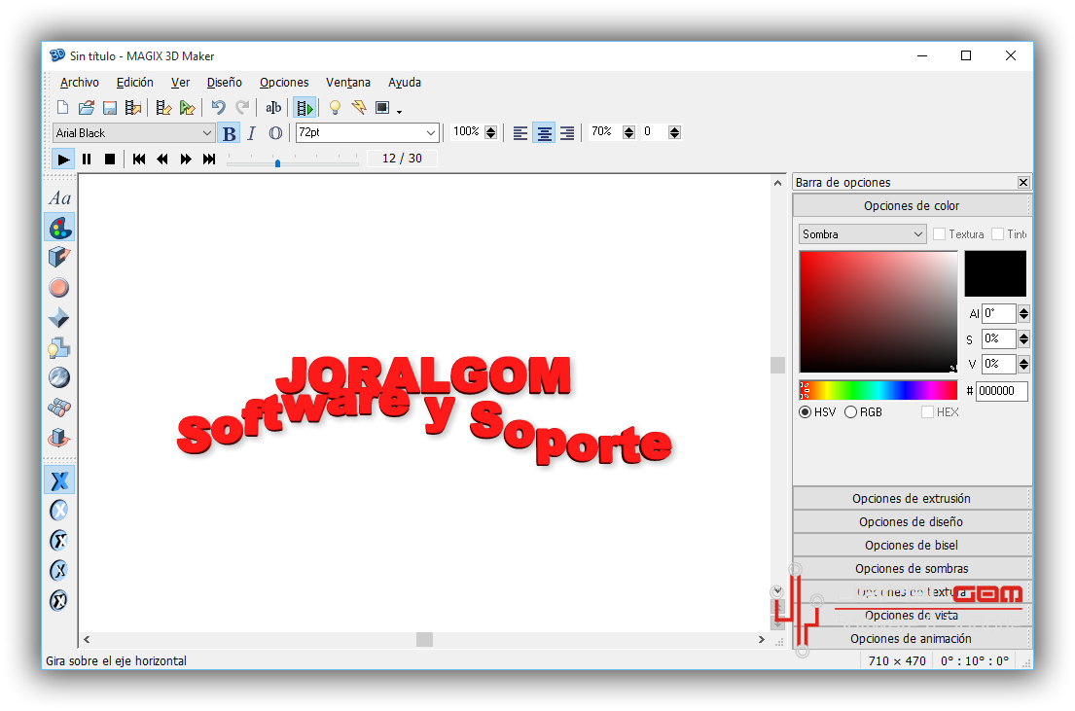Open the Edición menu
1075x711 pixels.
(x=135, y=83)
